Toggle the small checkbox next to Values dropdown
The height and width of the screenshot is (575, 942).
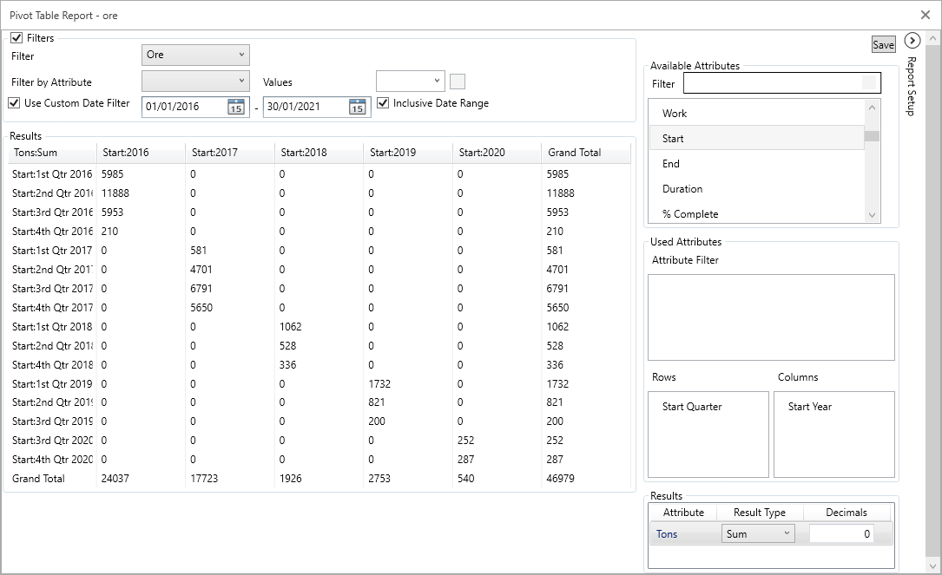pyautogui.click(x=458, y=81)
